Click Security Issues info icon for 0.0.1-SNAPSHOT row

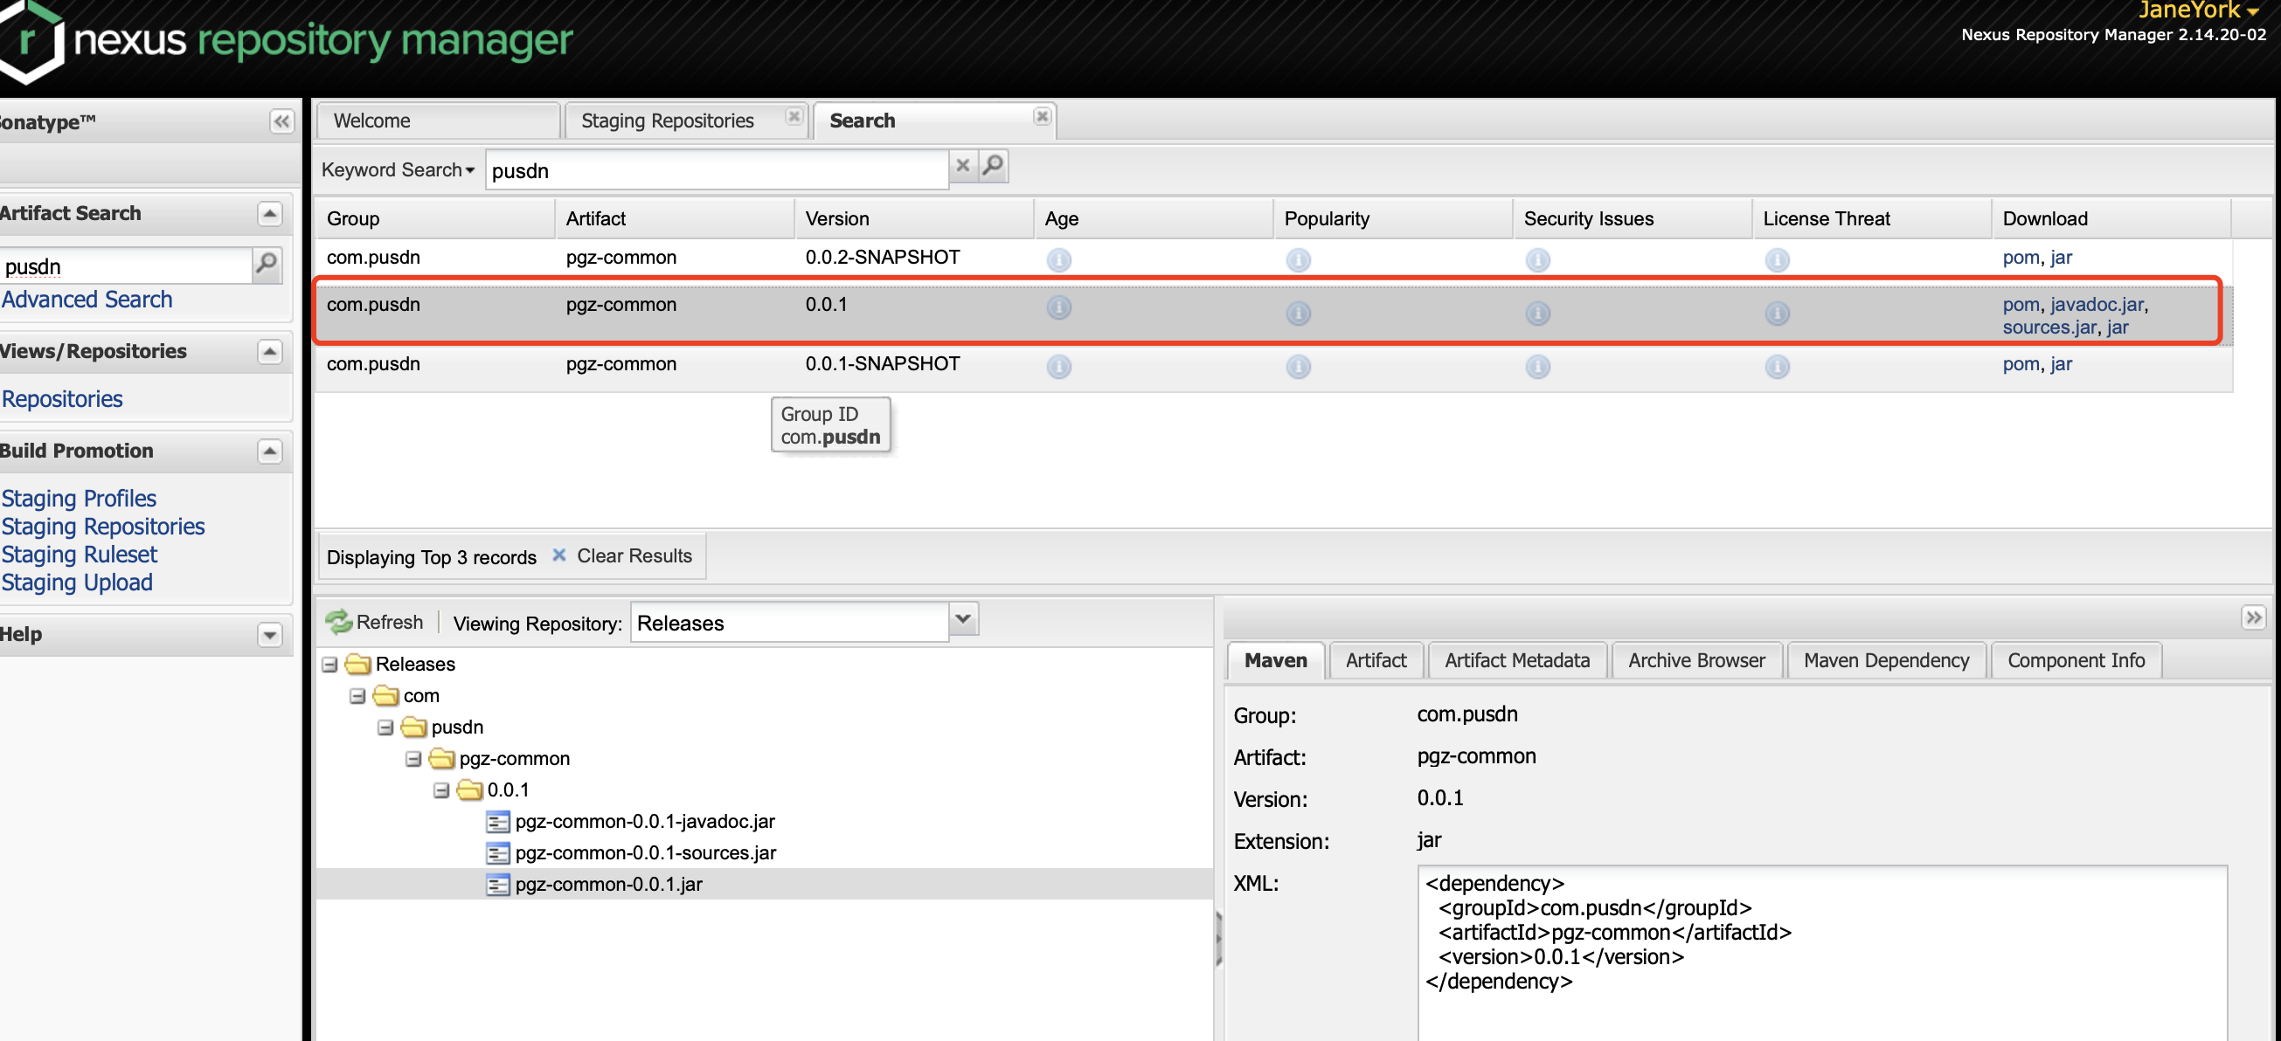click(1537, 367)
